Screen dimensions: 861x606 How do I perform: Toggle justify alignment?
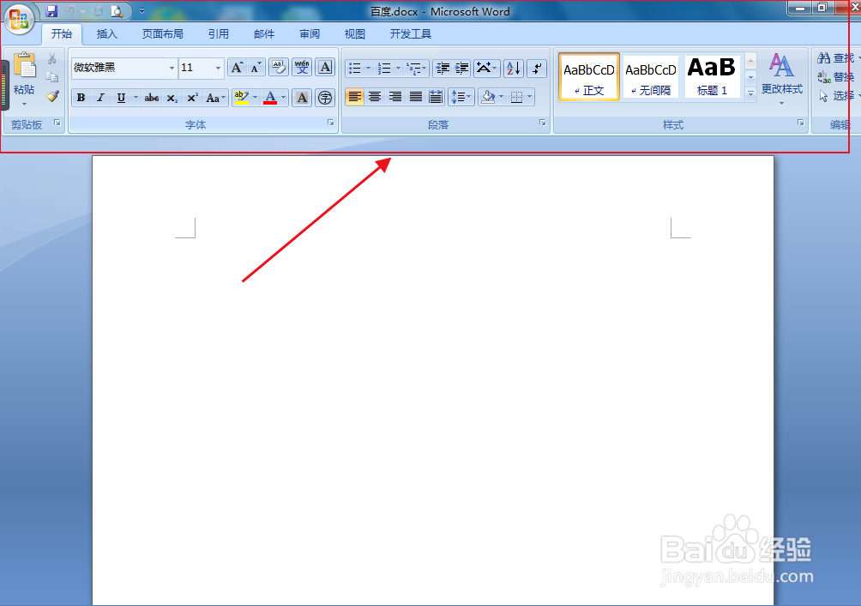pyautogui.click(x=416, y=97)
